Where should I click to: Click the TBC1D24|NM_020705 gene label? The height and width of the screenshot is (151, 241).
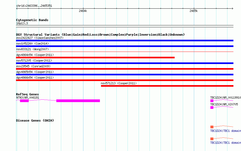[224, 104]
